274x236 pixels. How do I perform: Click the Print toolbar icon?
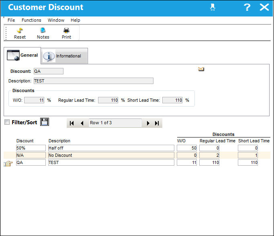click(66, 31)
